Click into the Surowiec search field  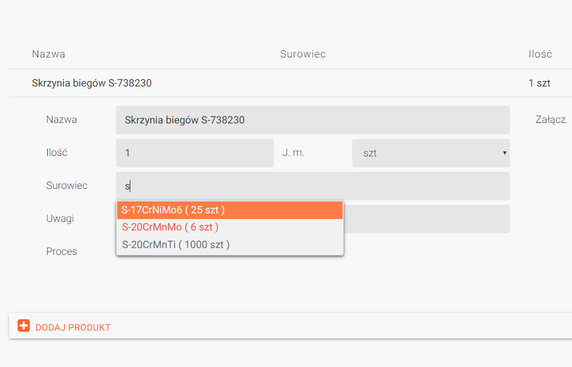coord(312,186)
